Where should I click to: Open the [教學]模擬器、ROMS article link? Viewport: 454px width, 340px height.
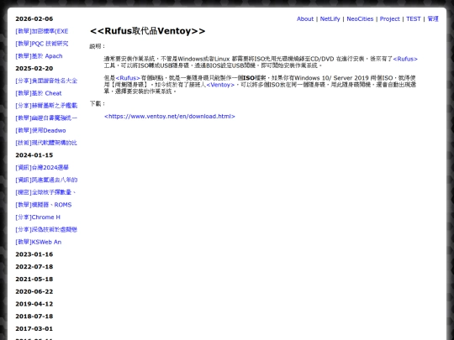click(x=44, y=205)
